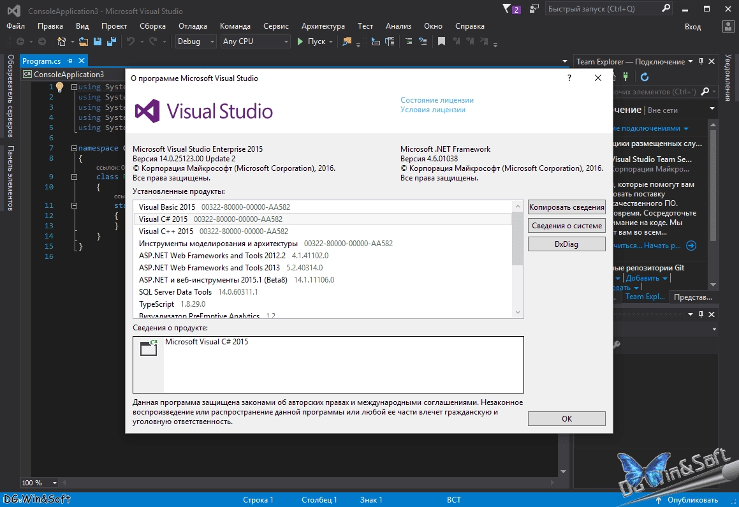Pin the Program.cs tab
739x507 pixels.
pos(70,61)
